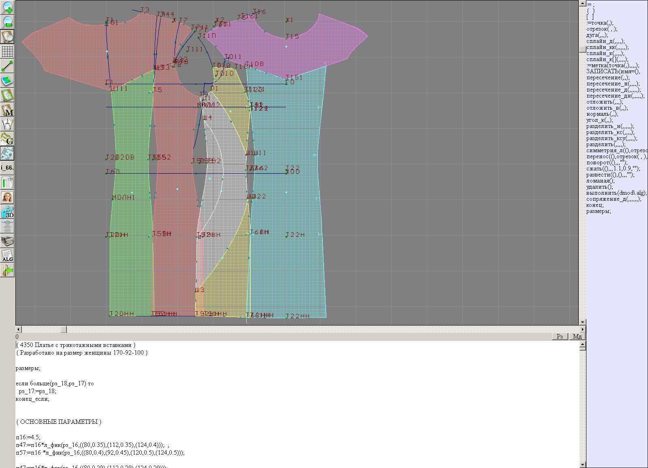Click the ALG algorithm document icon
The width and height of the screenshot is (648, 468).
click(7, 256)
